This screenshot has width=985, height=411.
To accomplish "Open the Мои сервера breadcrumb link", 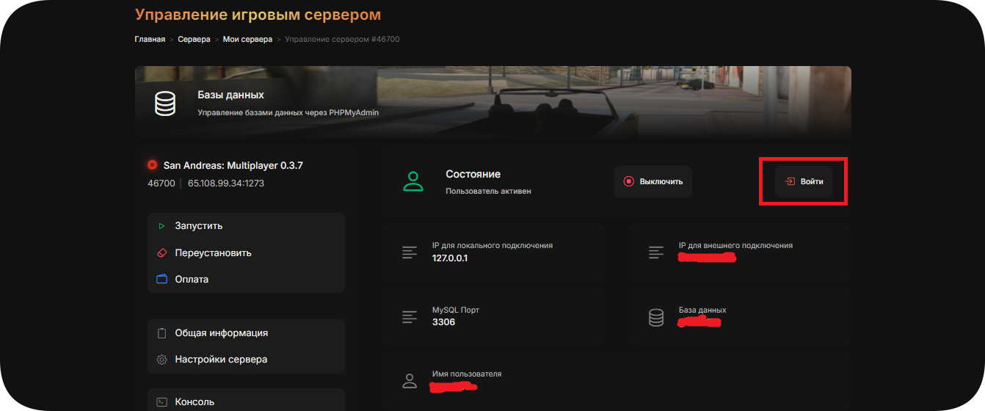I will pyautogui.click(x=247, y=39).
